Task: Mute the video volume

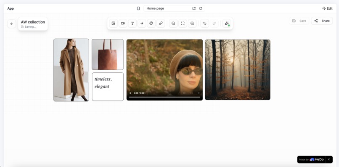Action: pyautogui.click(x=184, y=93)
